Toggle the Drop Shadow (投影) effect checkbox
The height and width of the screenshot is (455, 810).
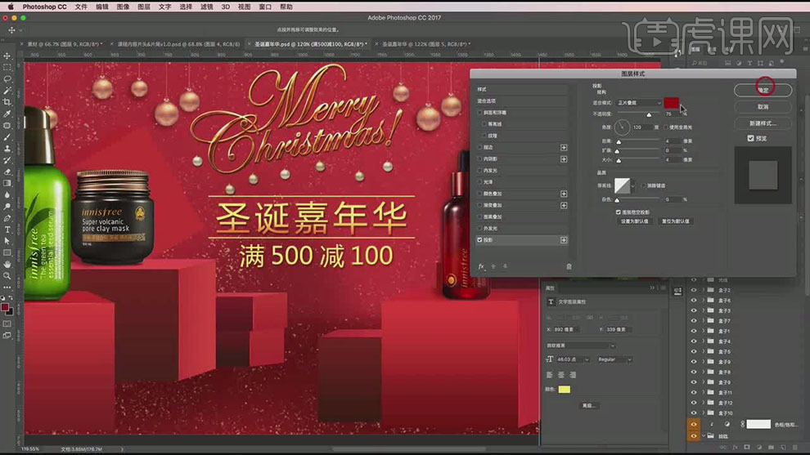tap(479, 240)
